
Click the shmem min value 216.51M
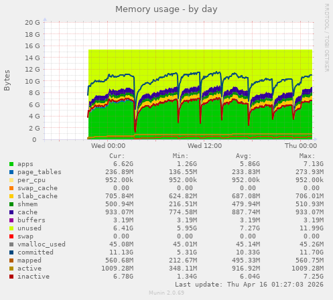(x=183, y=204)
